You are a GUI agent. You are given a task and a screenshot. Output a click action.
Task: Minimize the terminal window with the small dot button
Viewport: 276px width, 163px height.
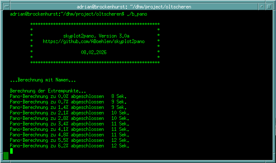click(262, 7)
